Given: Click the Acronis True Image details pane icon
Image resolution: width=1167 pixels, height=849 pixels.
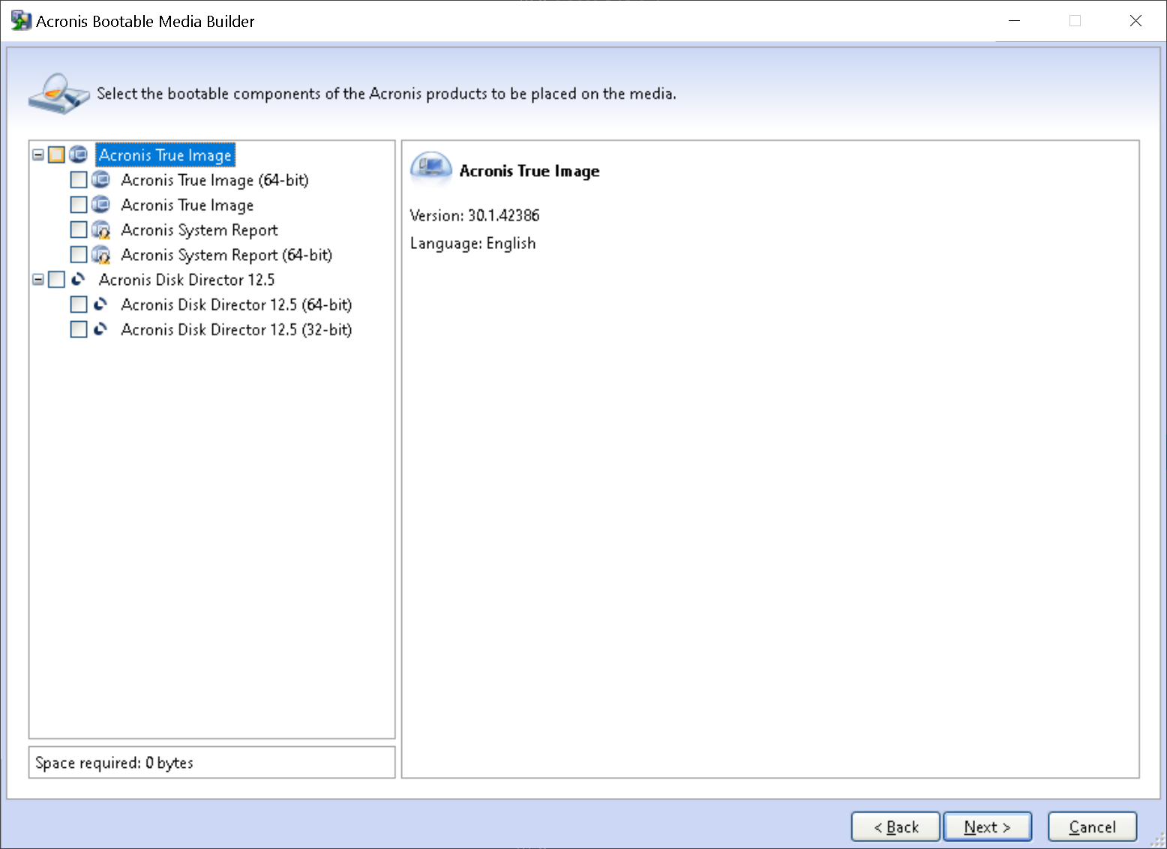Looking at the screenshot, I should 431,168.
